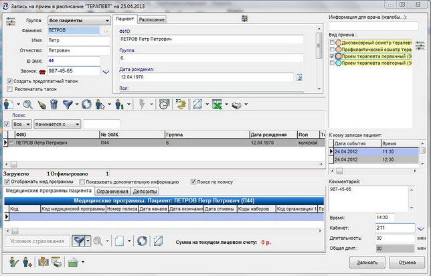Open dropdown arrow beside medical programs filter
The width and height of the screenshot is (431, 276).
[x=88, y=241]
